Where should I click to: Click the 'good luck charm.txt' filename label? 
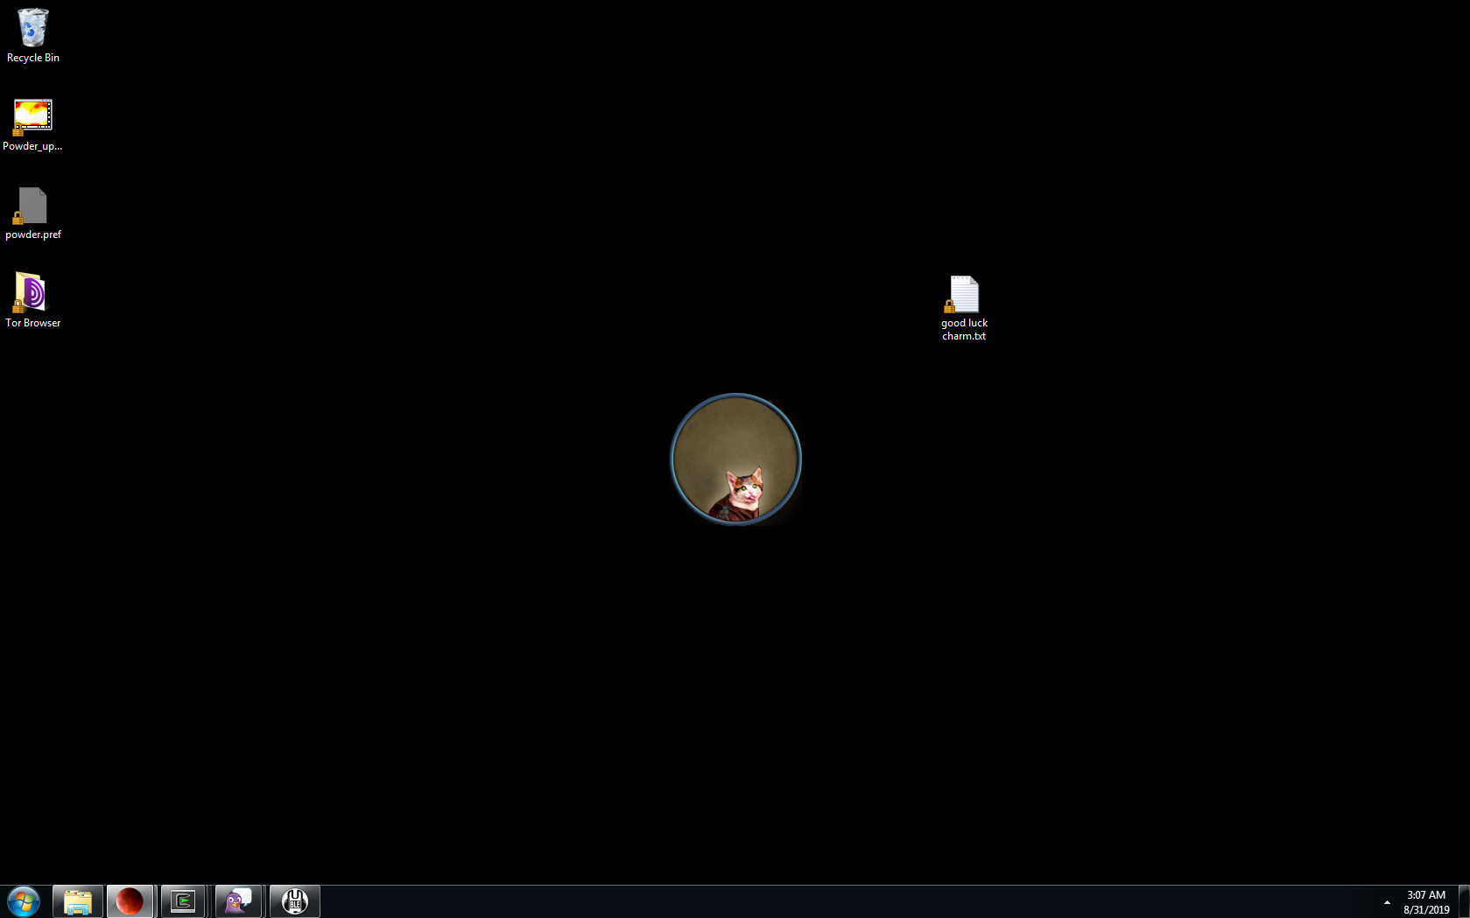tap(964, 329)
